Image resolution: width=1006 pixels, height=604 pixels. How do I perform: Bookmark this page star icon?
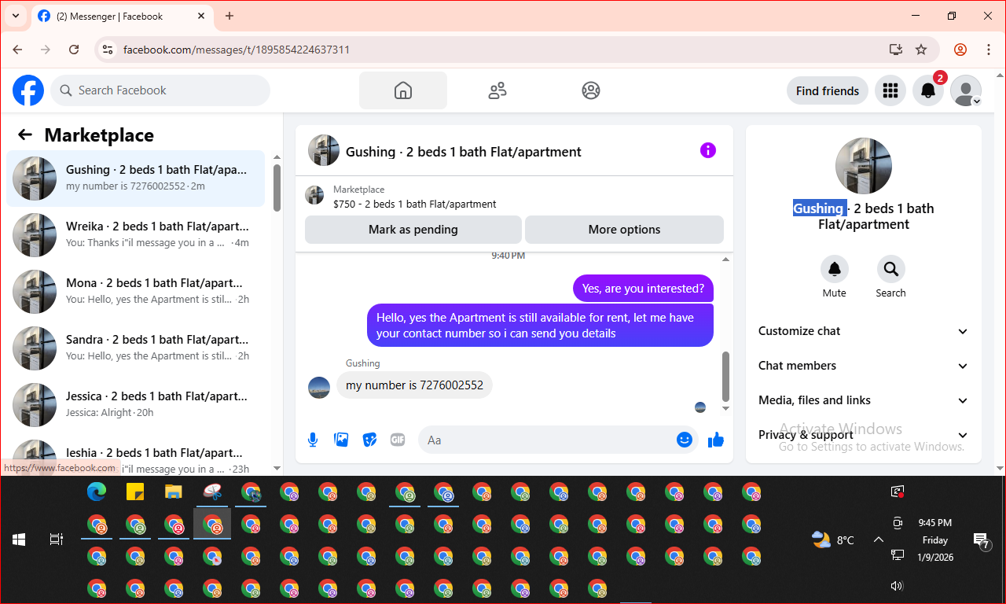pyautogui.click(x=921, y=50)
